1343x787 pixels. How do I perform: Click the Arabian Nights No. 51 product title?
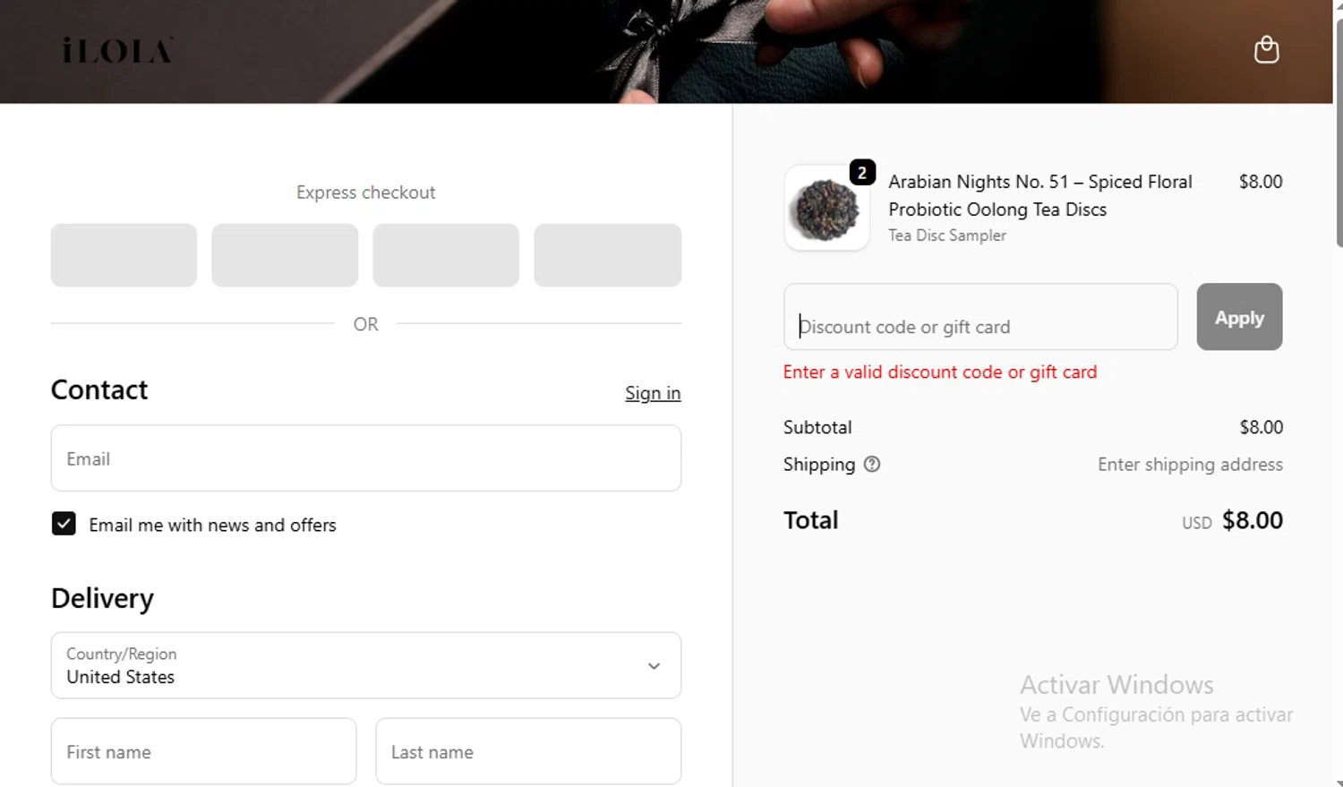point(1039,195)
